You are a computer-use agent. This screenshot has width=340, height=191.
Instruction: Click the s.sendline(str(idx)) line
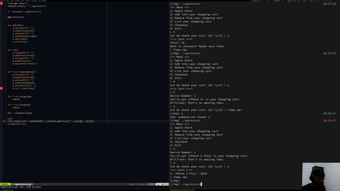[25, 37]
